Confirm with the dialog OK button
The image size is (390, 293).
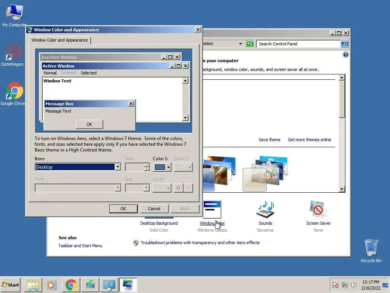(123, 209)
